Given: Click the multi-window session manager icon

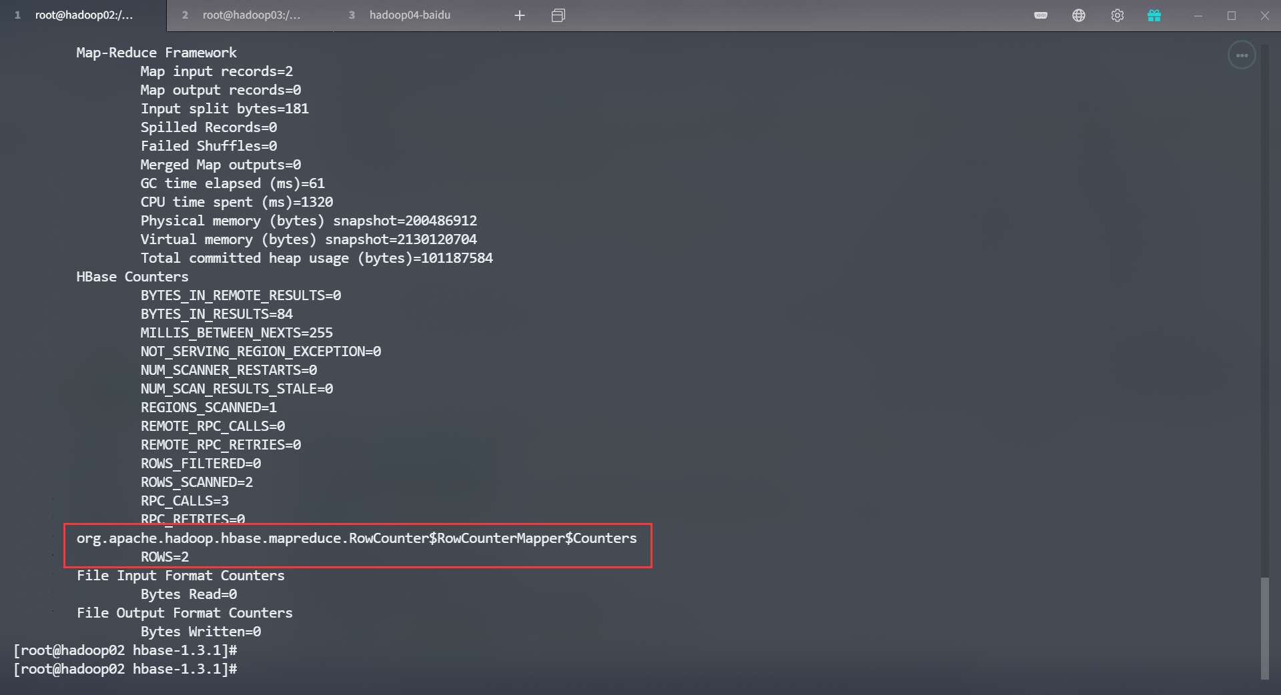Looking at the screenshot, I should point(558,15).
